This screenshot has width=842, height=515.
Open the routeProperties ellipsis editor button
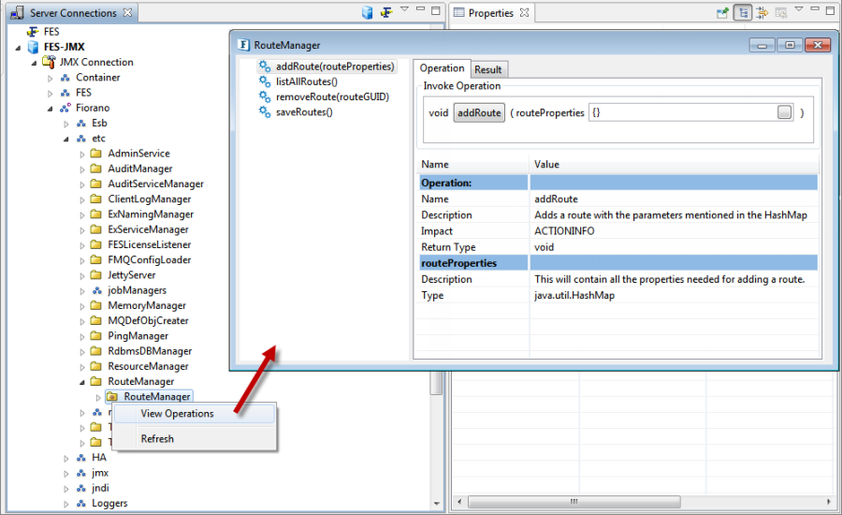coord(784,112)
